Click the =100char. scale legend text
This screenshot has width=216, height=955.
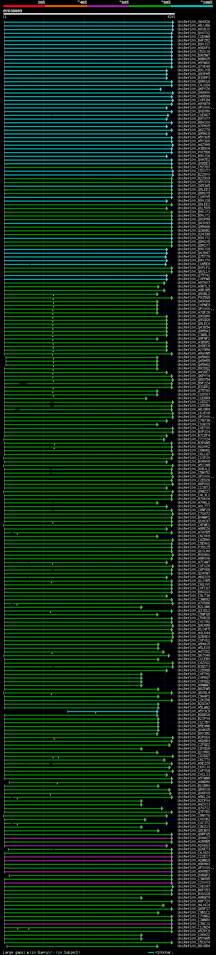click(x=164, y=952)
